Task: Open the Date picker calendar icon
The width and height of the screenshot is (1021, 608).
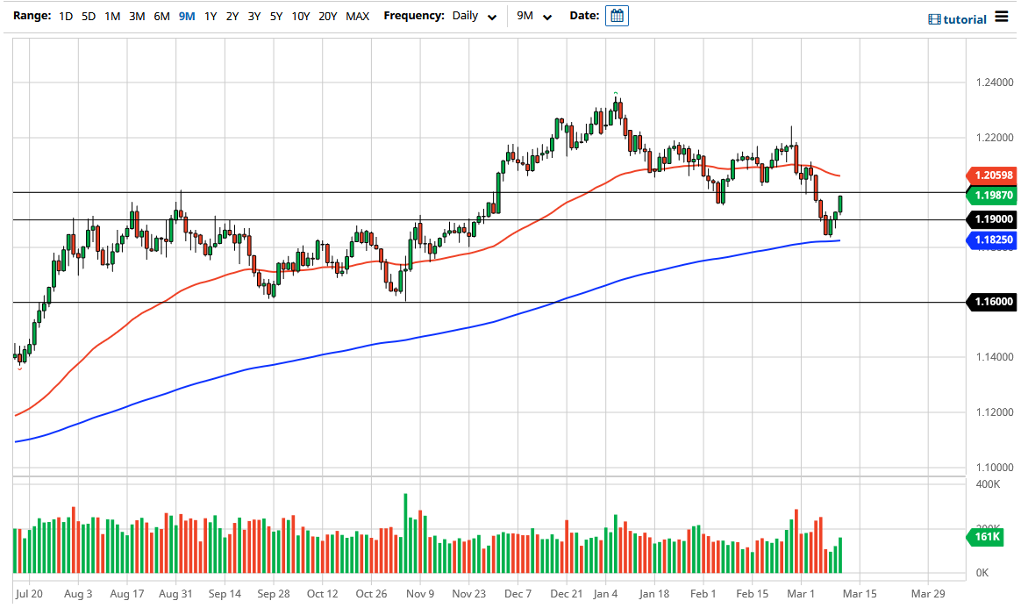Action: coord(617,15)
